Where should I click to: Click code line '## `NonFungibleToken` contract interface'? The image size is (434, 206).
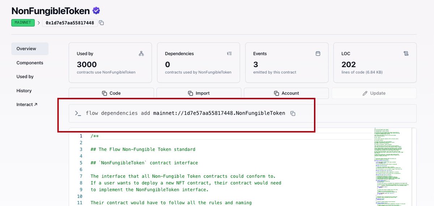[144, 163]
